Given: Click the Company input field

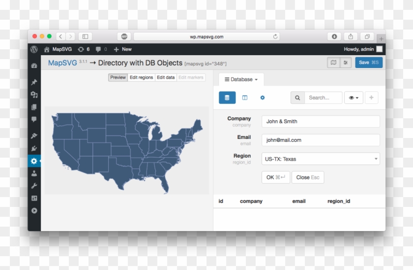Looking at the screenshot, I should pos(321,121).
